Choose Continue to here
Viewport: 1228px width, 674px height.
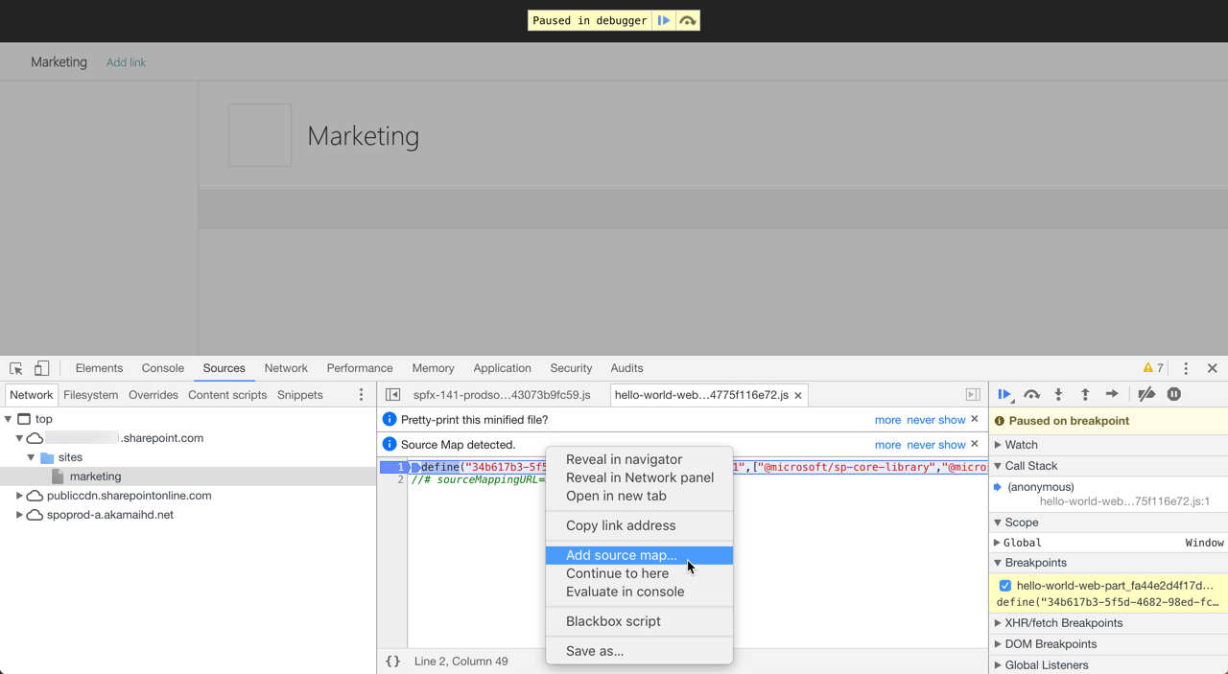point(639,573)
